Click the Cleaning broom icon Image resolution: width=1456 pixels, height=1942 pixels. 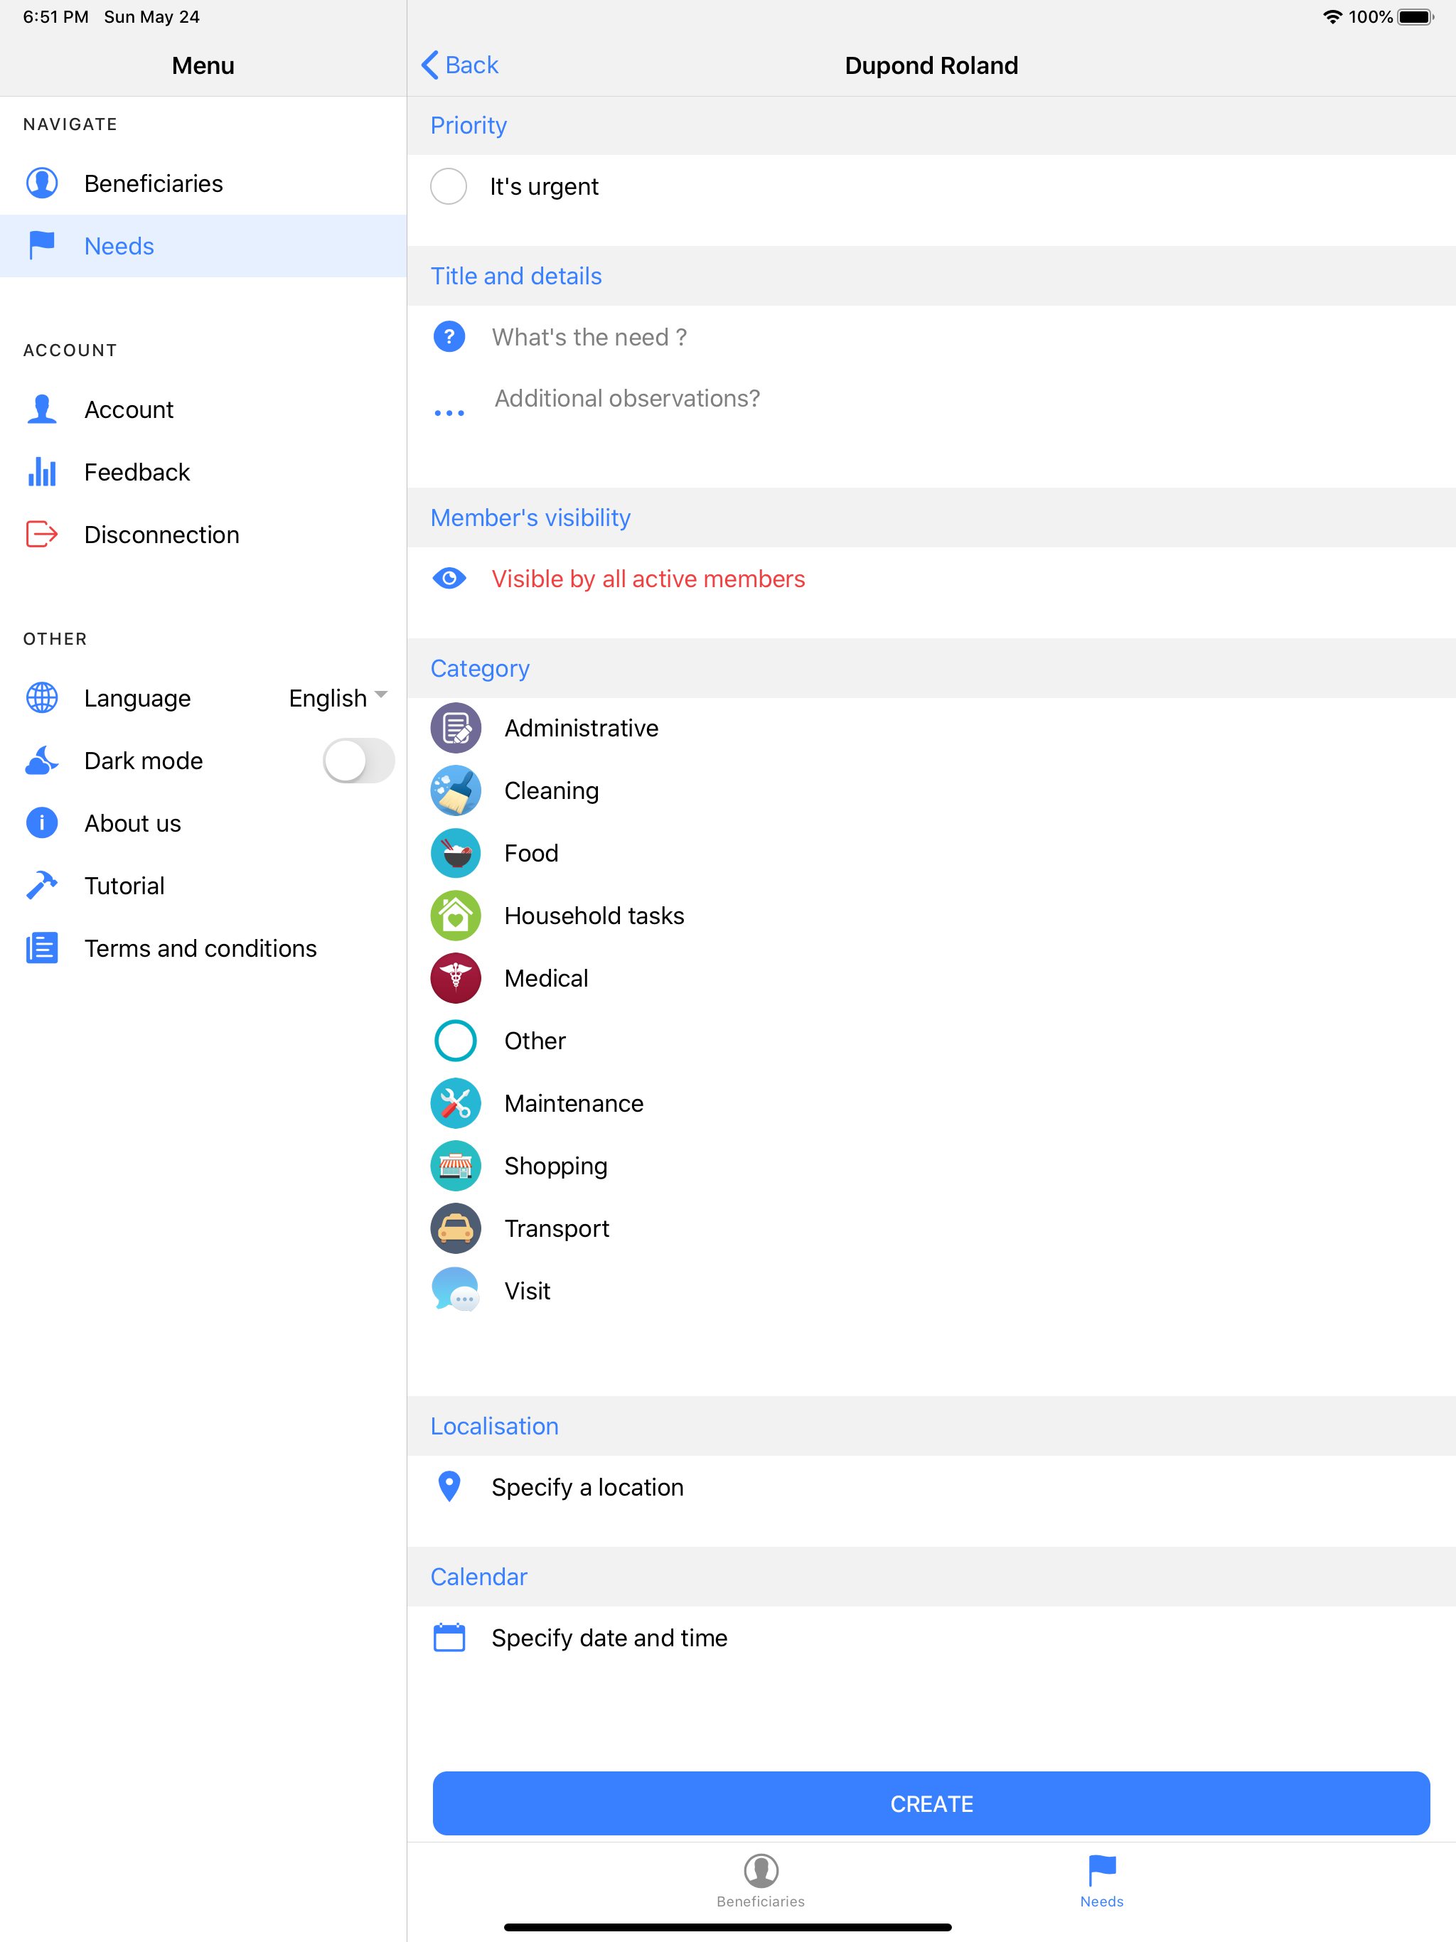[x=456, y=790]
